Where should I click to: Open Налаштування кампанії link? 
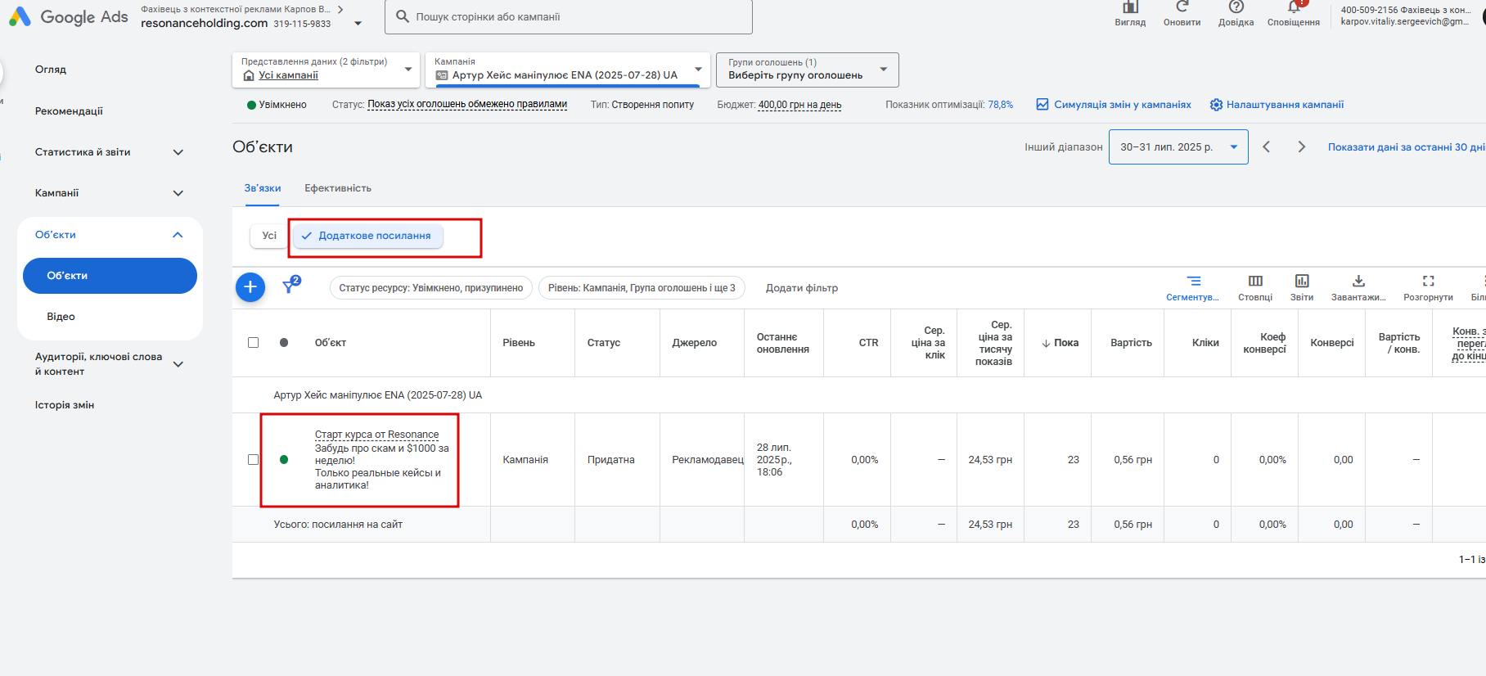1277,105
